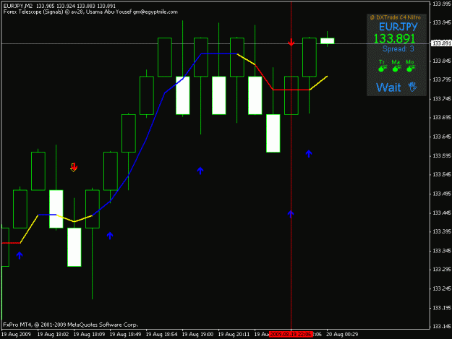Click the 133.395 price axis label
452x339 pixels.
point(442,231)
